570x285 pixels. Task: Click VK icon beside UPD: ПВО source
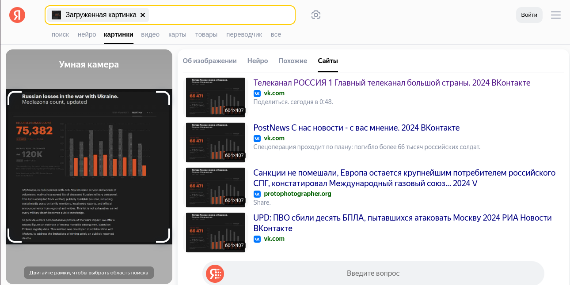[x=257, y=239]
